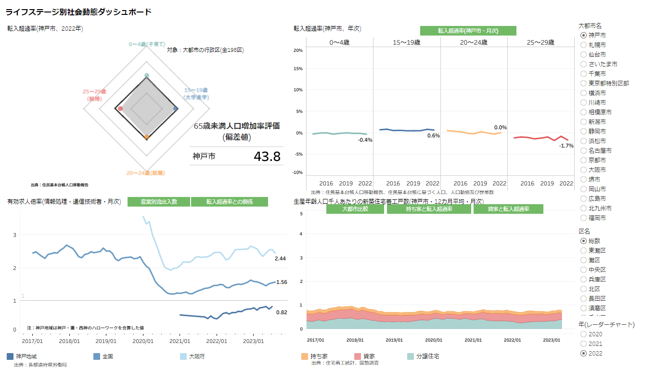Choose 中央区 in the 区名 list

(584, 270)
